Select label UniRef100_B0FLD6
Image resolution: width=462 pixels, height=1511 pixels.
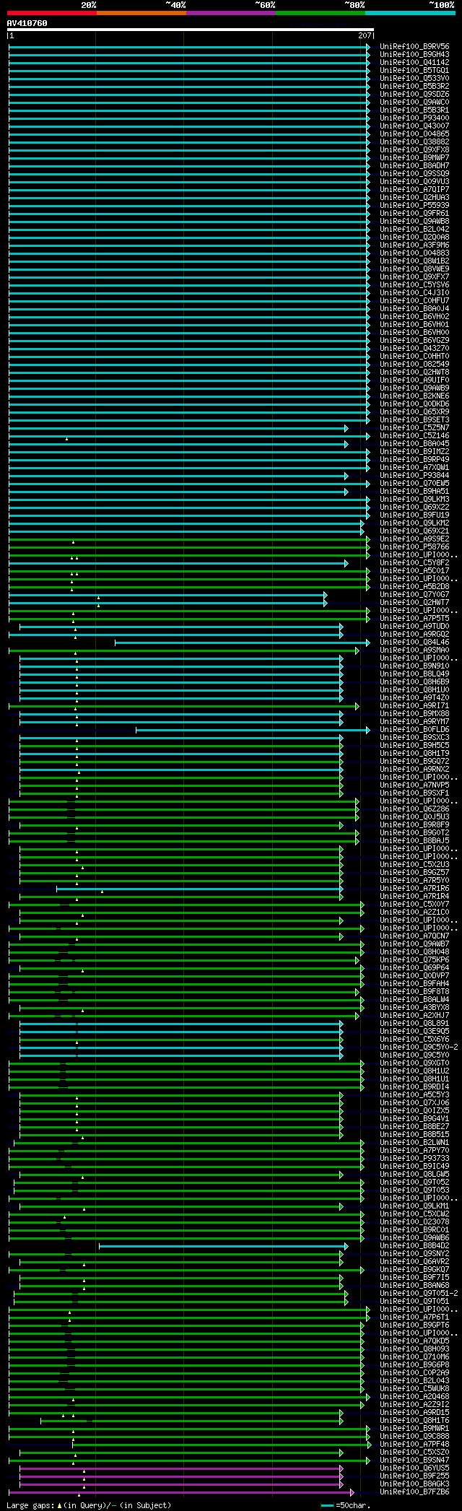pyautogui.click(x=414, y=729)
